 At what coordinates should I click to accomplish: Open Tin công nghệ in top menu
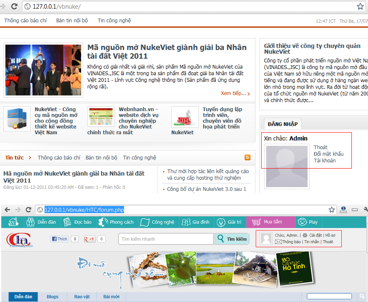[x=114, y=21]
